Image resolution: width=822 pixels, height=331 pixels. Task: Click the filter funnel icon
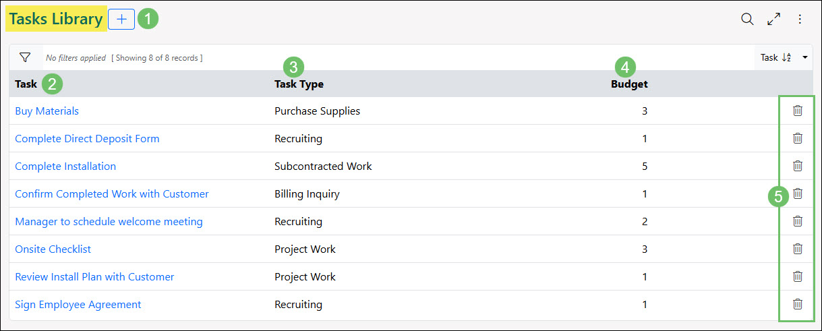[x=26, y=58]
